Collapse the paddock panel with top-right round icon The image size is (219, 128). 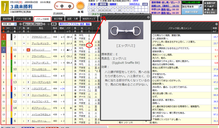[216, 24]
